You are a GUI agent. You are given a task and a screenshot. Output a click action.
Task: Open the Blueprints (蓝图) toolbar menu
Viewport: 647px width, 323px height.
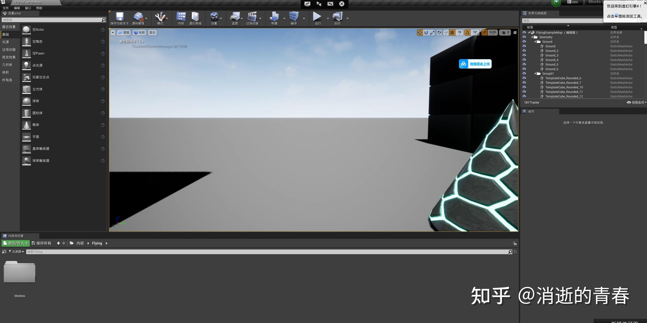pos(235,18)
